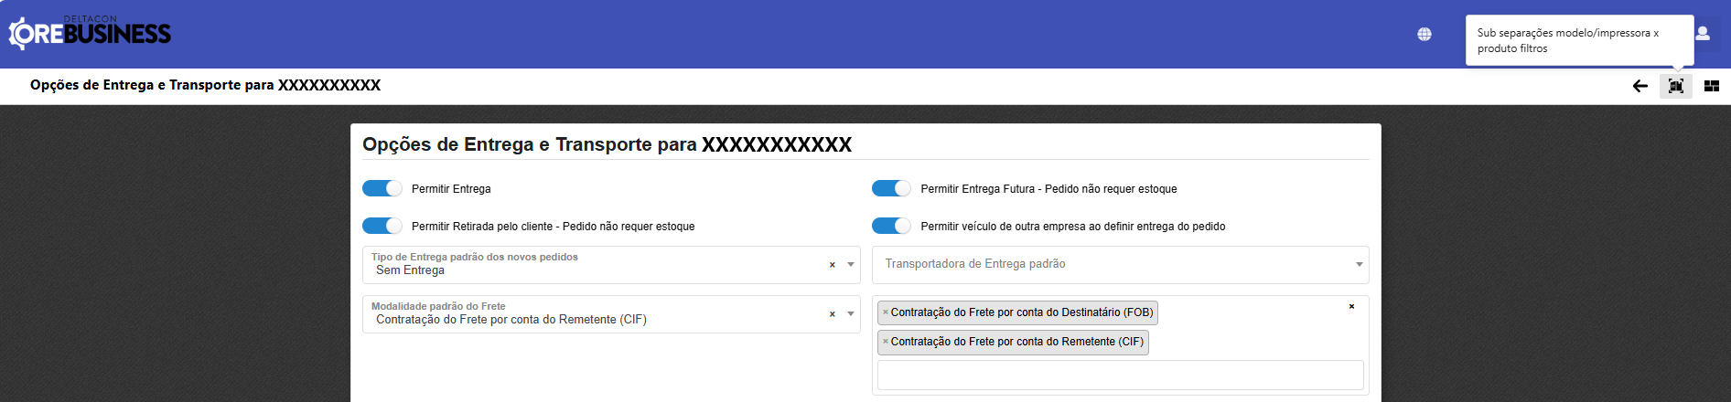Viewport: 1731px width, 402px height.
Task: Remove the Destinatário (FOB) freight tag
Action: [x=886, y=312]
